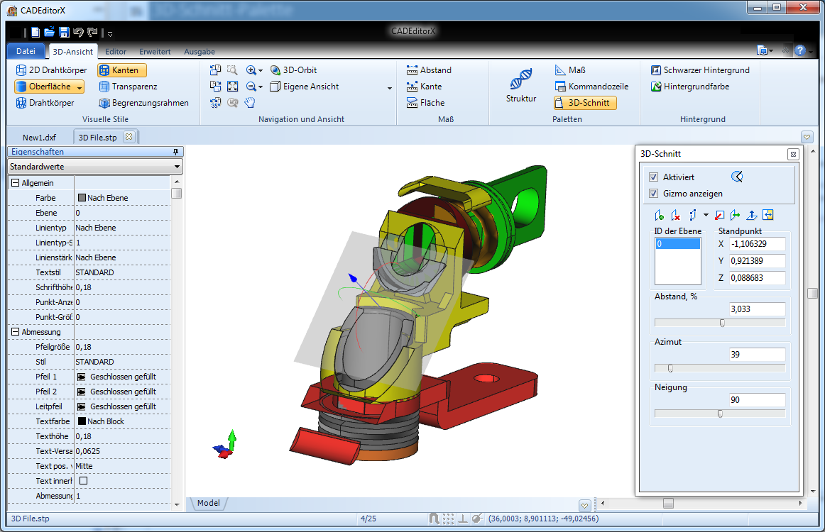Screen dimensions: 825x532
Task: Select the pan hand tool
Action: pos(249,103)
